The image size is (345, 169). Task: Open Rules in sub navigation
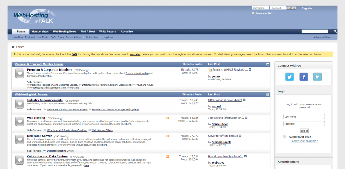[x=61, y=37]
